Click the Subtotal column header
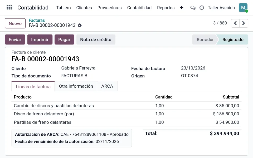This screenshot has height=158, width=253. (231, 97)
